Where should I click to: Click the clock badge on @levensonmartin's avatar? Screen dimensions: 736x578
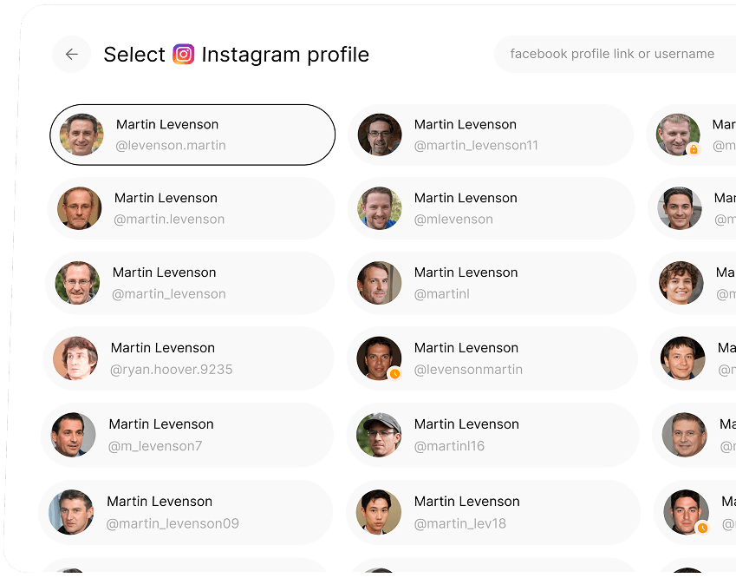point(394,374)
